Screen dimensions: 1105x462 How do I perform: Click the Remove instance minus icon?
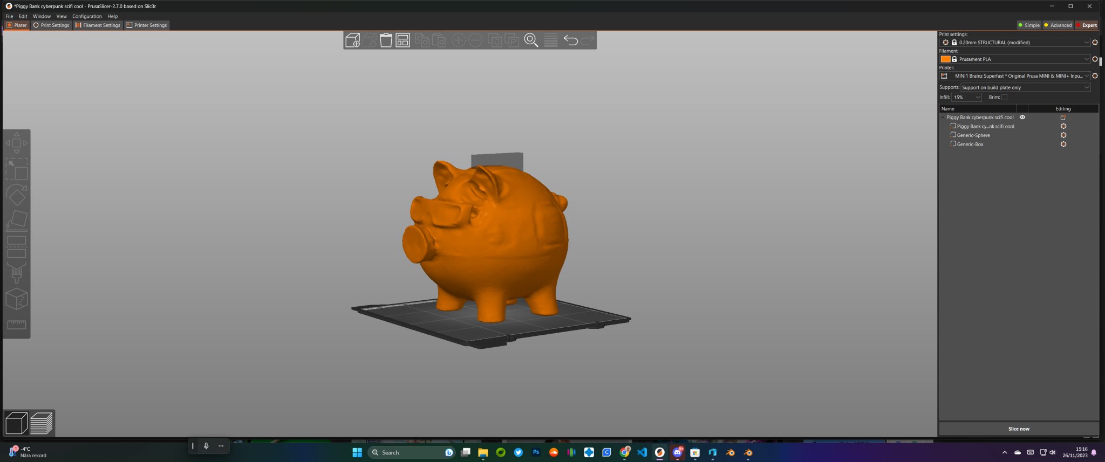pos(475,40)
